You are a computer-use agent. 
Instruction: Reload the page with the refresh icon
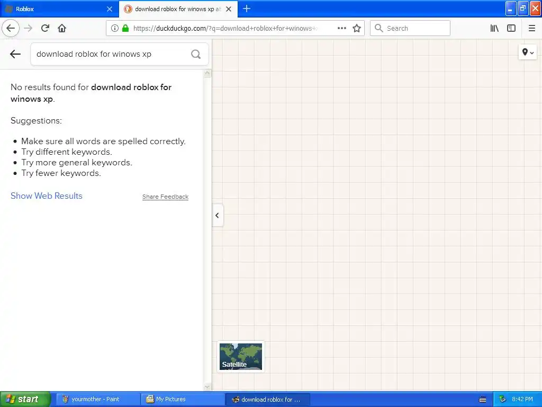coord(45,28)
